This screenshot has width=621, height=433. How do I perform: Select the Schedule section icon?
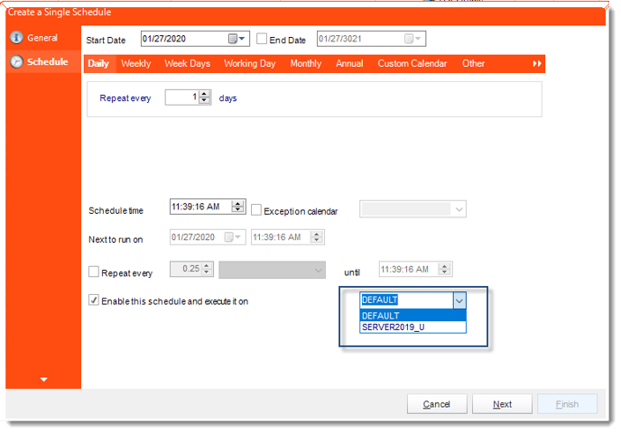click(x=16, y=61)
